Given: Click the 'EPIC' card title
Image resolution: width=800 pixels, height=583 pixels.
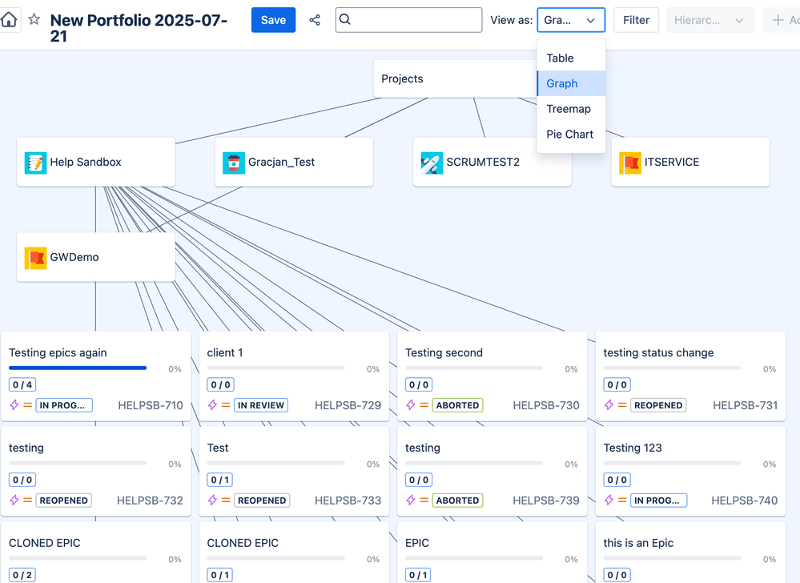Looking at the screenshot, I should coord(417,543).
